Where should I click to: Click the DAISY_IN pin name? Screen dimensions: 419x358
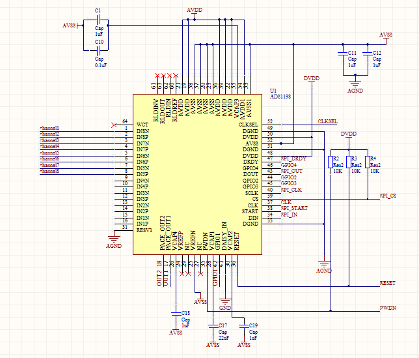coord(224,236)
